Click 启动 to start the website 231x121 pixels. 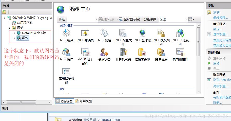pos(216,63)
